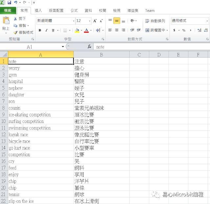This screenshot has width=210, height=204.
Task: Switch to the 版面配置 Page Layout tab
Action: (x=56, y=11)
